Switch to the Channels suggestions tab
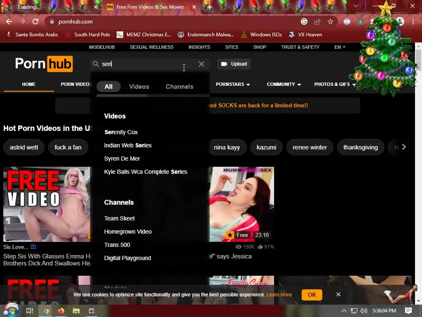 pyautogui.click(x=179, y=87)
